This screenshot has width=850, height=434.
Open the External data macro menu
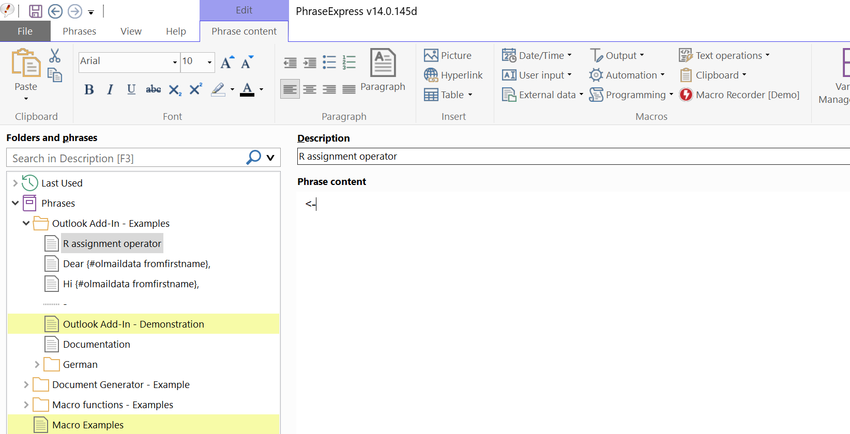[543, 95]
